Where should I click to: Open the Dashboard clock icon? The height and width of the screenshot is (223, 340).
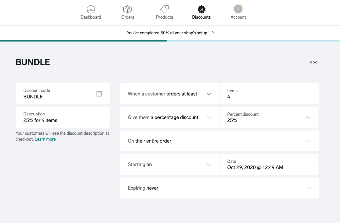(x=91, y=9)
